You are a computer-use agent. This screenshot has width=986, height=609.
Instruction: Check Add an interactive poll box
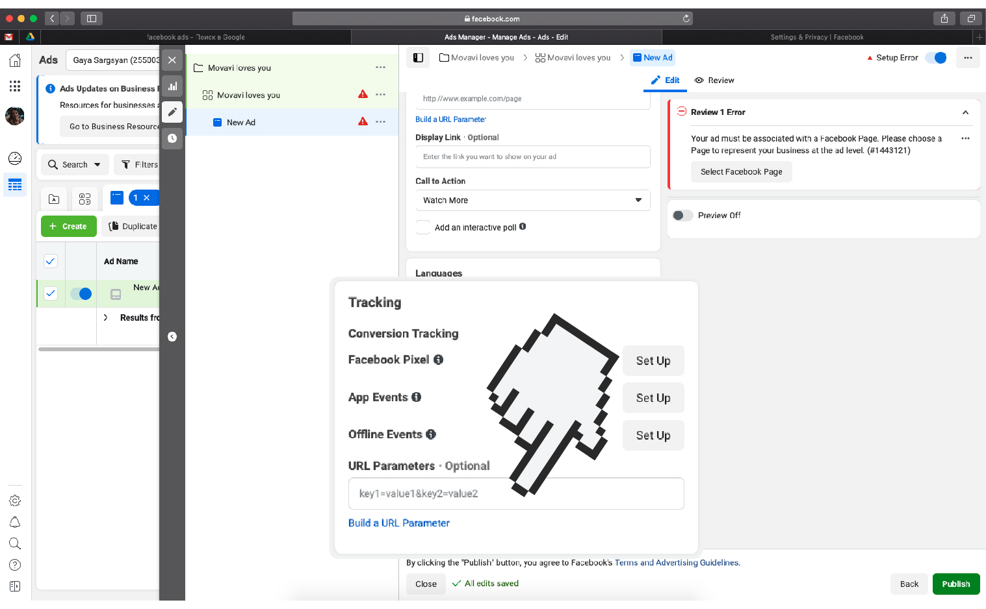[x=423, y=227]
